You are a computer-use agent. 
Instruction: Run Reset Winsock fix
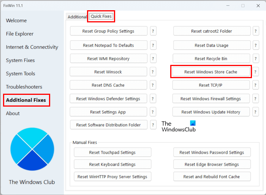pos(108,72)
